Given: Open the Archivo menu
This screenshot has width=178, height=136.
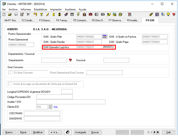Looking at the screenshot, I should pyautogui.click(x=13, y=10).
